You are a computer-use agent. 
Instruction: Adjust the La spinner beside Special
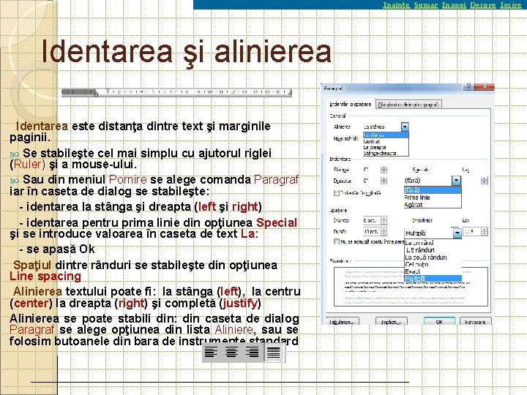point(485,181)
